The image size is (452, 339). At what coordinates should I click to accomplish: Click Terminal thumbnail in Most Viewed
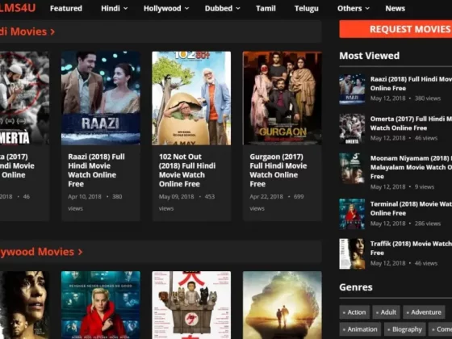352,214
